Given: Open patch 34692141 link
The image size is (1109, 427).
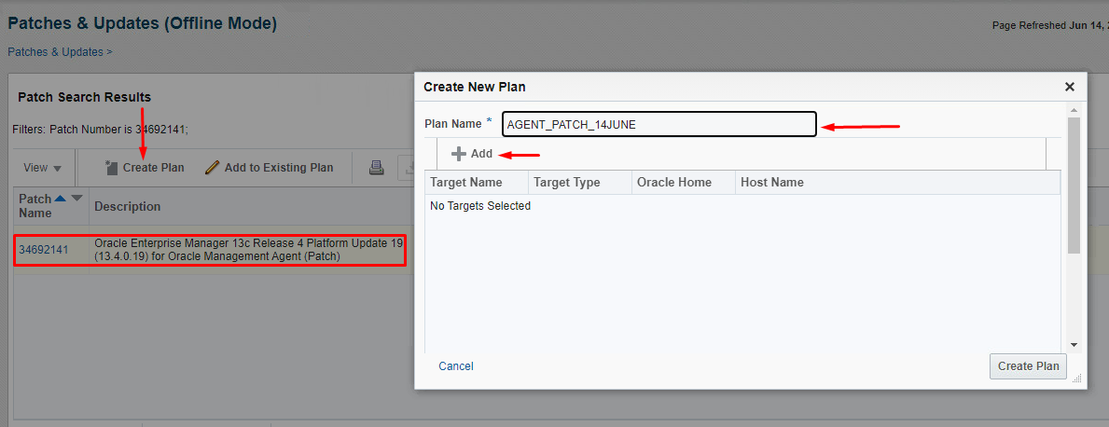Looking at the screenshot, I should click(44, 250).
